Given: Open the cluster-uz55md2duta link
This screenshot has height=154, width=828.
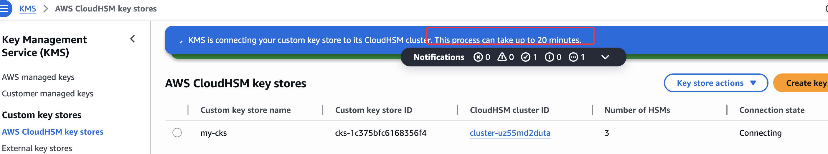Looking at the screenshot, I should pyautogui.click(x=510, y=133).
